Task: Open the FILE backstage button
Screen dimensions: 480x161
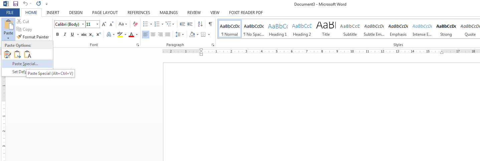Action: coord(10,13)
